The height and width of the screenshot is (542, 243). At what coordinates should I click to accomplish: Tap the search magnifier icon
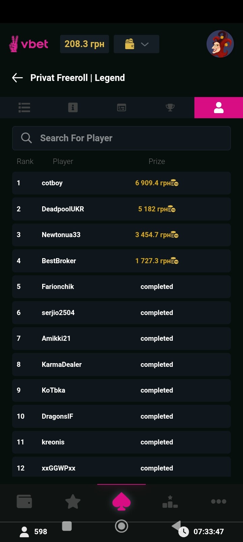pyautogui.click(x=26, y=138)
